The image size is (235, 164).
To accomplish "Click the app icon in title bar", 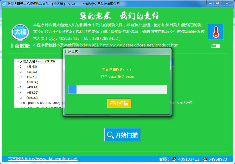I will click(x=4, y=4).
